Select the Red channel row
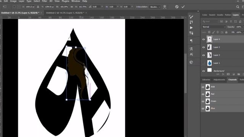 click(x=222, y=94)
